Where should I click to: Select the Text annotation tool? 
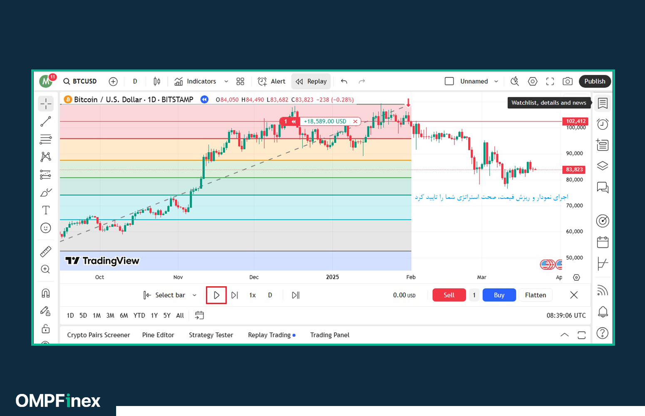click(46, 210)
